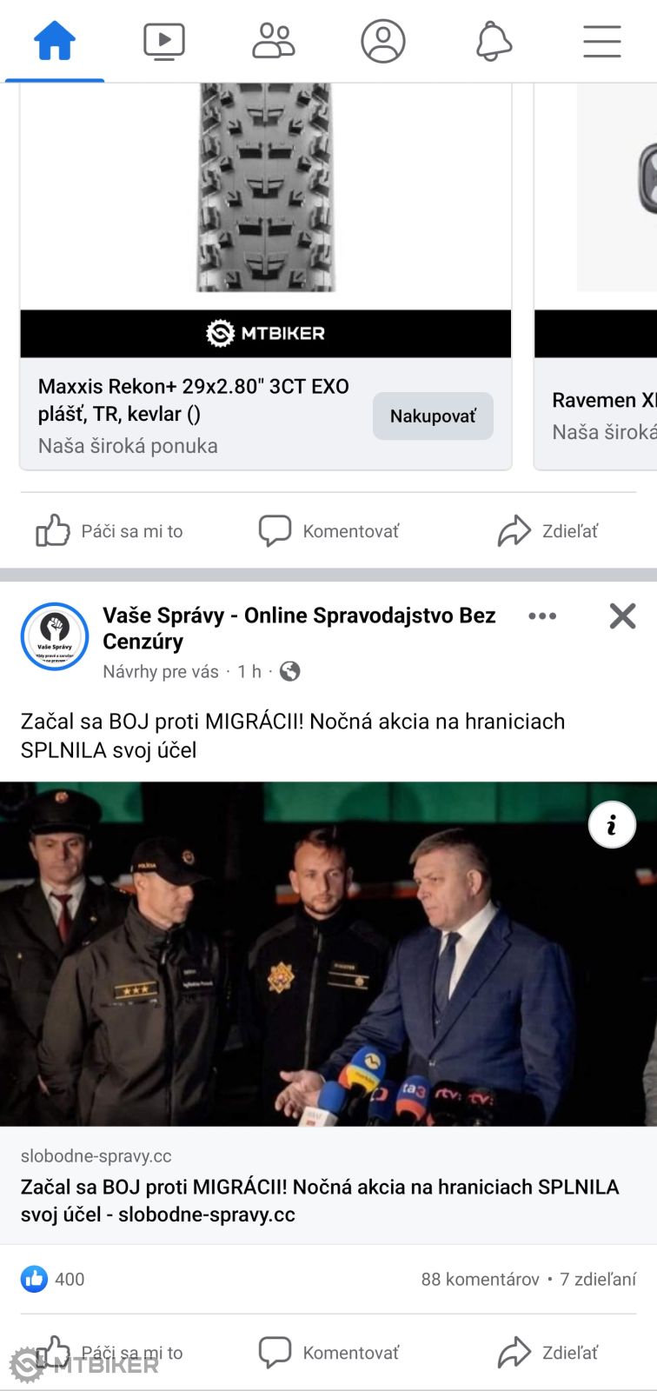Tap Zdieľať on Vaše Správy post
This screenshot has height=1391, width=657.
(x=548, y=1353)
